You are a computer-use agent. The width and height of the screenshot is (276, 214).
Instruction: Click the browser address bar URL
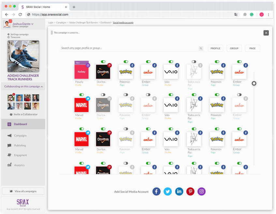pos(50,15)
